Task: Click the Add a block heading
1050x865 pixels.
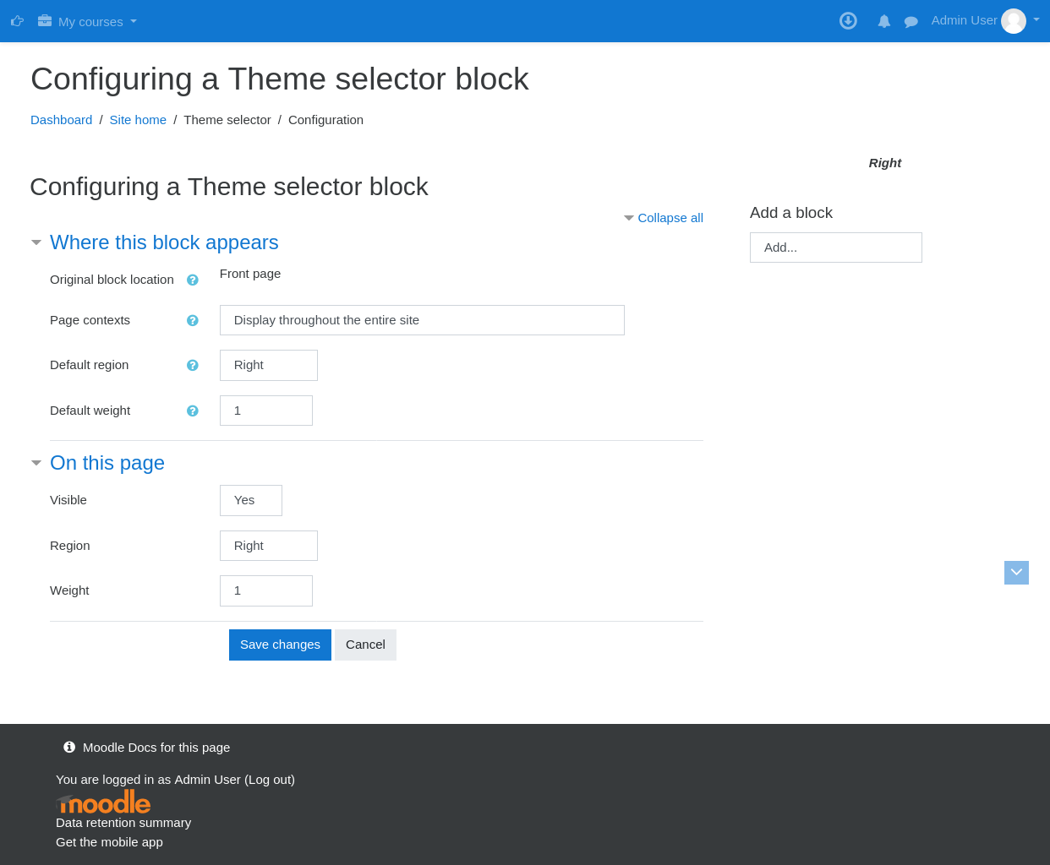Action: (791, 213)
